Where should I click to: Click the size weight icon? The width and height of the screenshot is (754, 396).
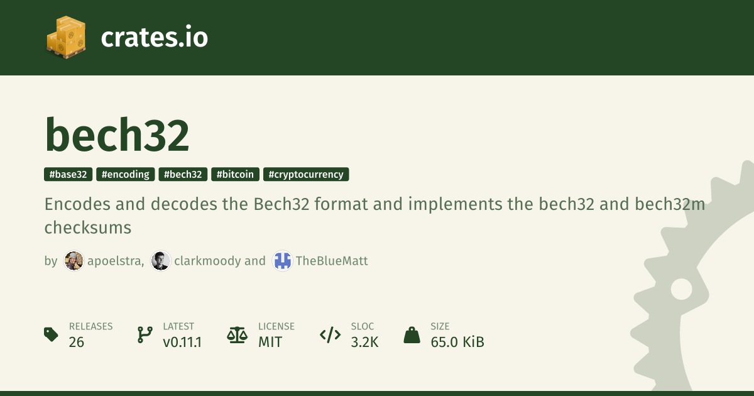412,334
